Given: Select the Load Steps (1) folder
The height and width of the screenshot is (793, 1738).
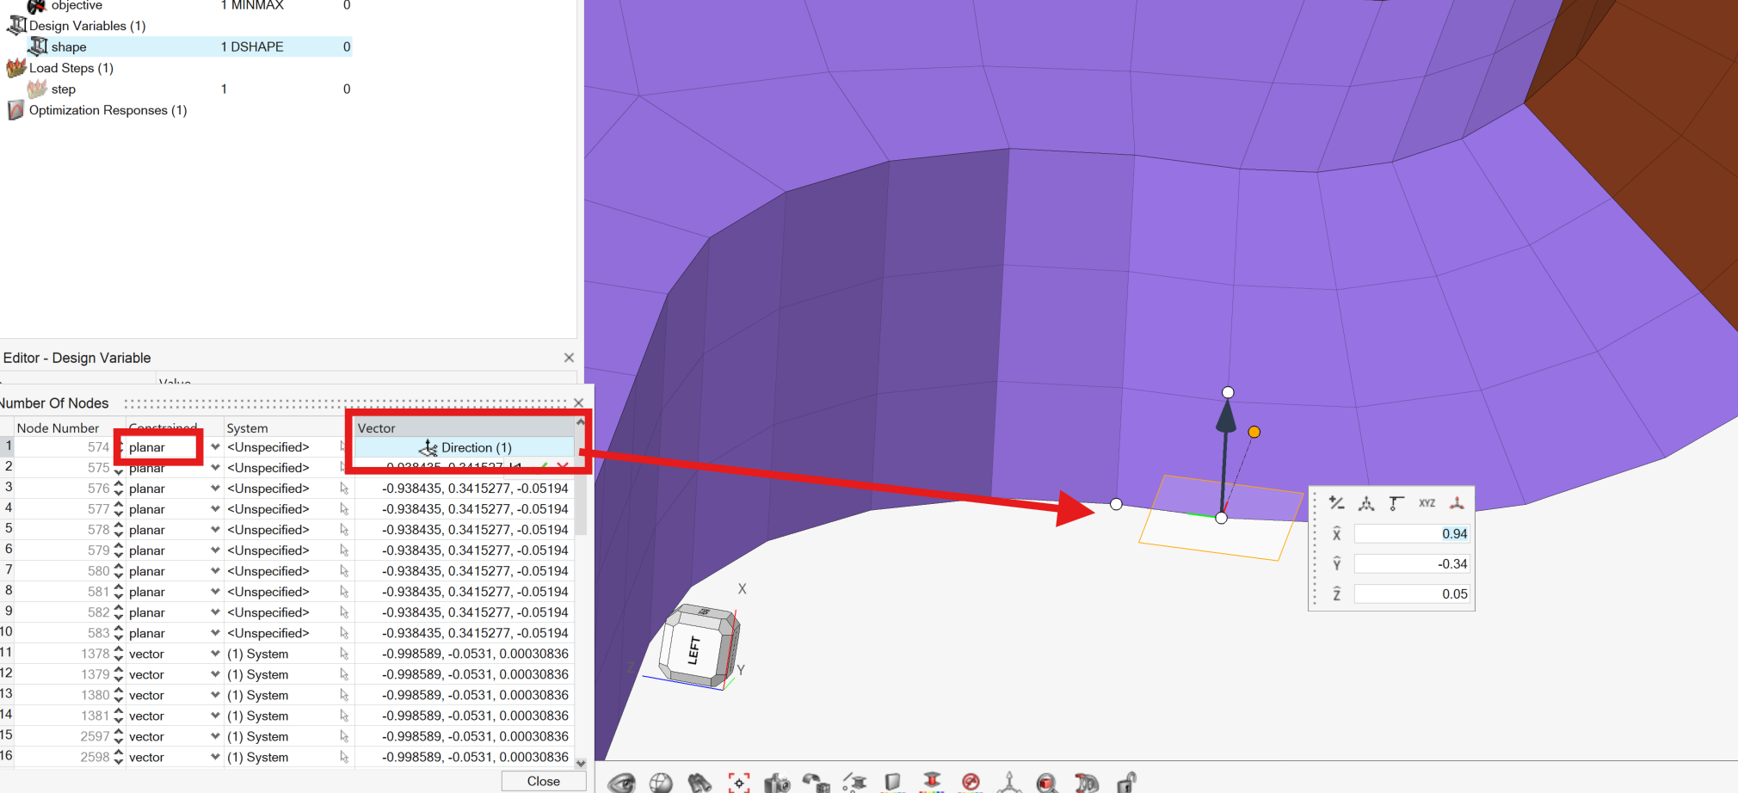Looking at the screenshot, I should click(71, 68).
